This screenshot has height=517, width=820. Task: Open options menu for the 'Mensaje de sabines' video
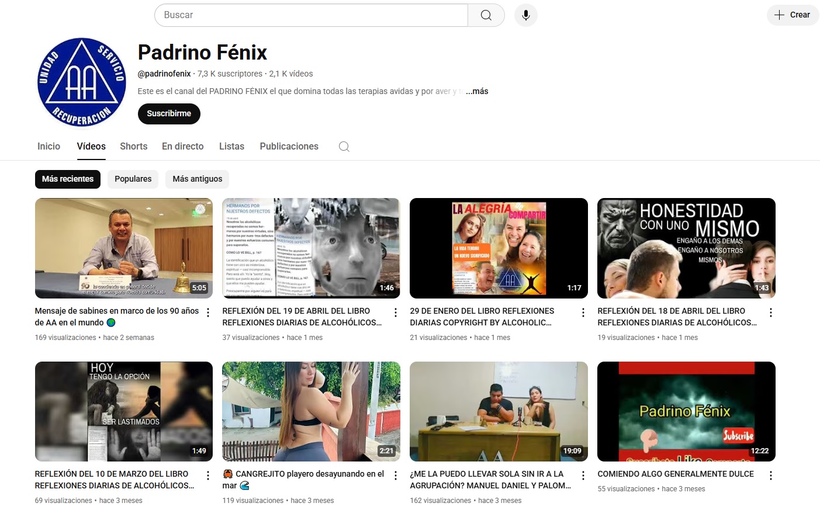coord(207,312)
